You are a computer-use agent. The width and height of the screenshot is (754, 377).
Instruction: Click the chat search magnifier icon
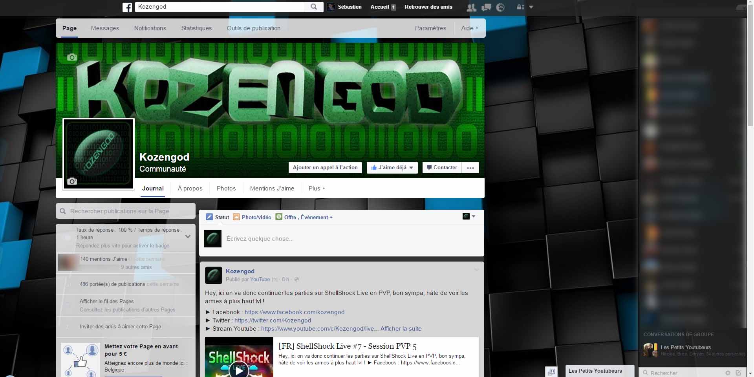point(645,372)
